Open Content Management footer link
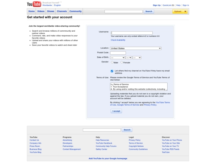Viewport: 216px width, 162px height. (x=72, y=149)
